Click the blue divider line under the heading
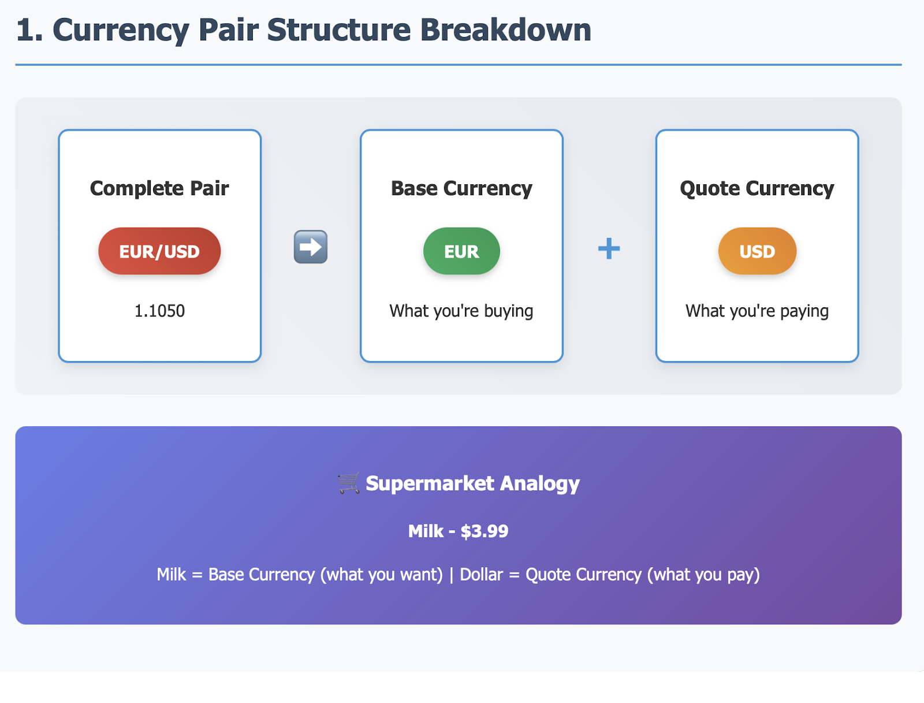This screenshot has width=924, height=703. (458, 65)
